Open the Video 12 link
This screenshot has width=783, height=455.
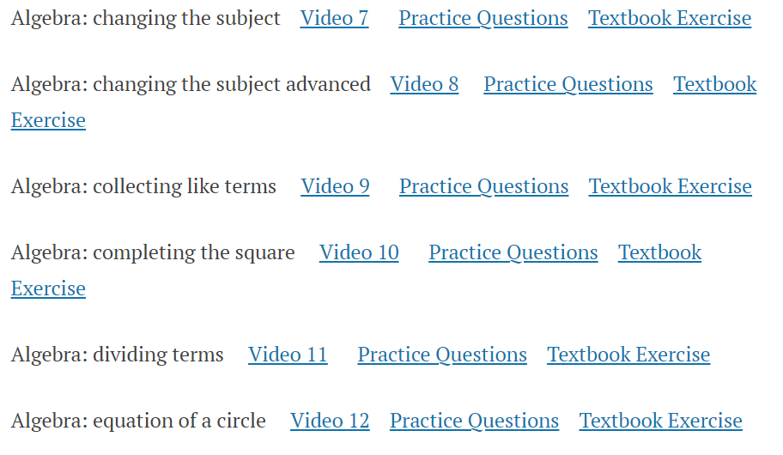coord(330,421)
